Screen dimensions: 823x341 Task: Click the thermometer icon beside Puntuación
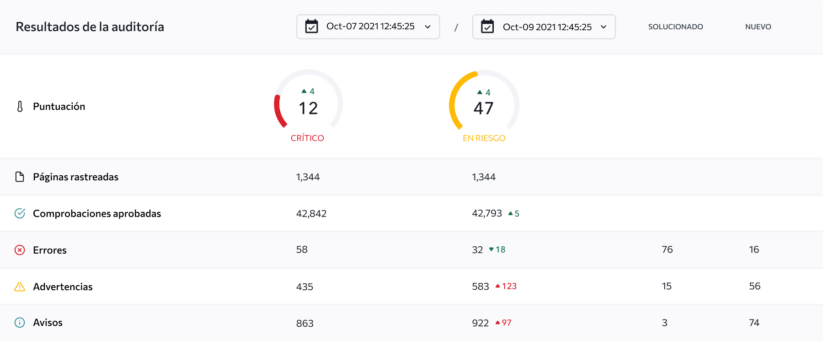click(20, 107)
